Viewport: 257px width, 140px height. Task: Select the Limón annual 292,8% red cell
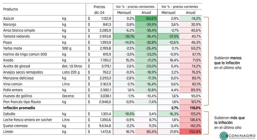(x=191, y=132)
